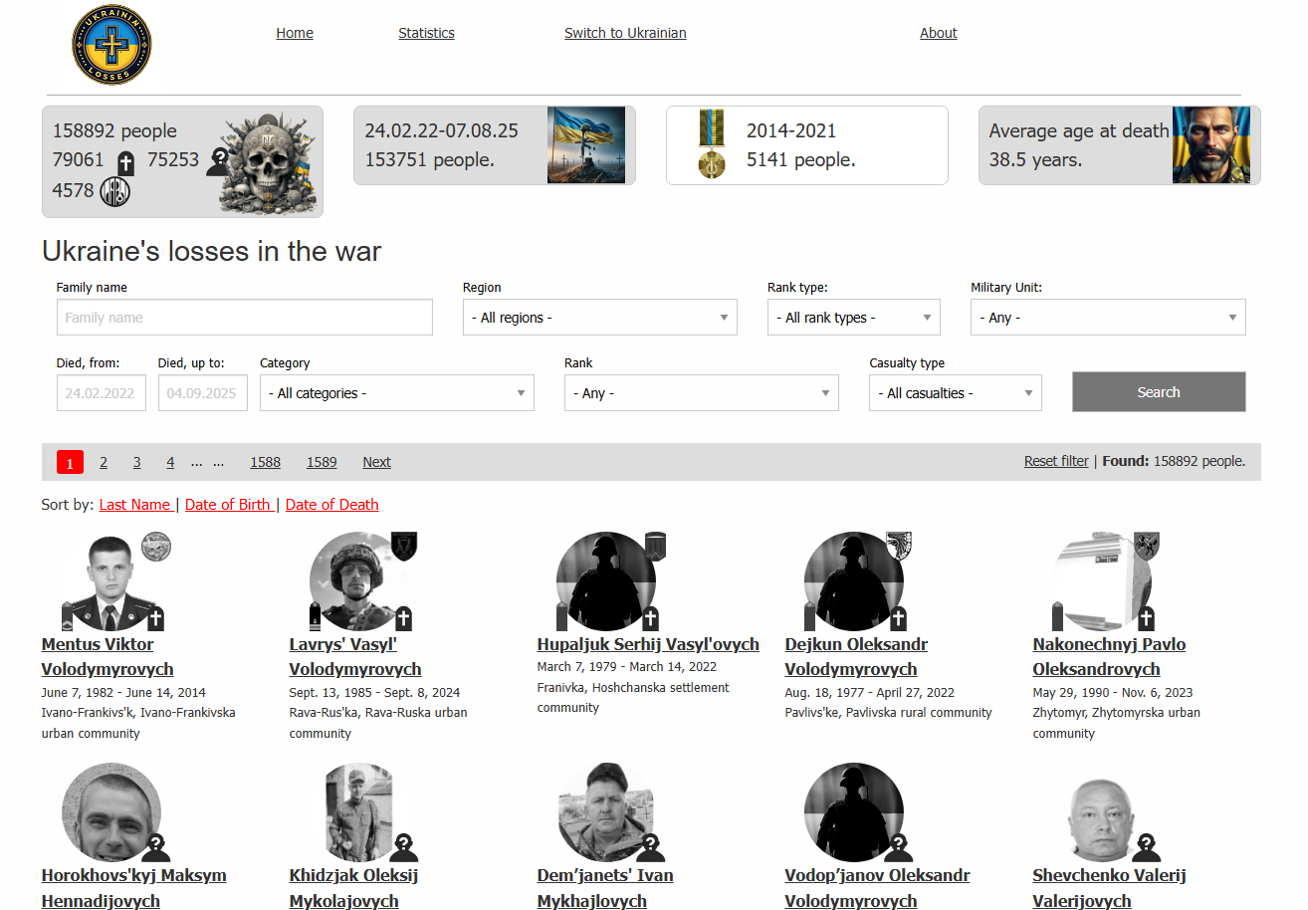Click the Ukrainian Losses logo emblem

(111, 45)
